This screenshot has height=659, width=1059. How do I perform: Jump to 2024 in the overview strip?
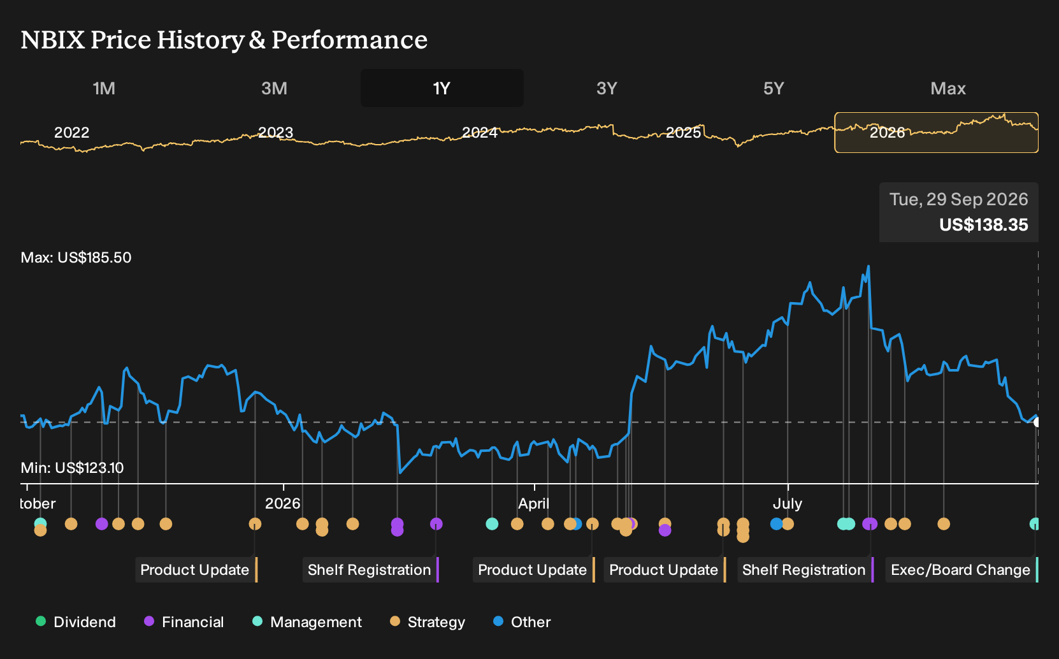[x=479, y=133]
